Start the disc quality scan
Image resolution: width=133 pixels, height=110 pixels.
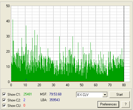pos(119,95)
